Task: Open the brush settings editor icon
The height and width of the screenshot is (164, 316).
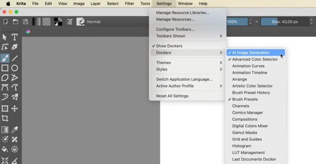Action: click(x=70, y=22)
